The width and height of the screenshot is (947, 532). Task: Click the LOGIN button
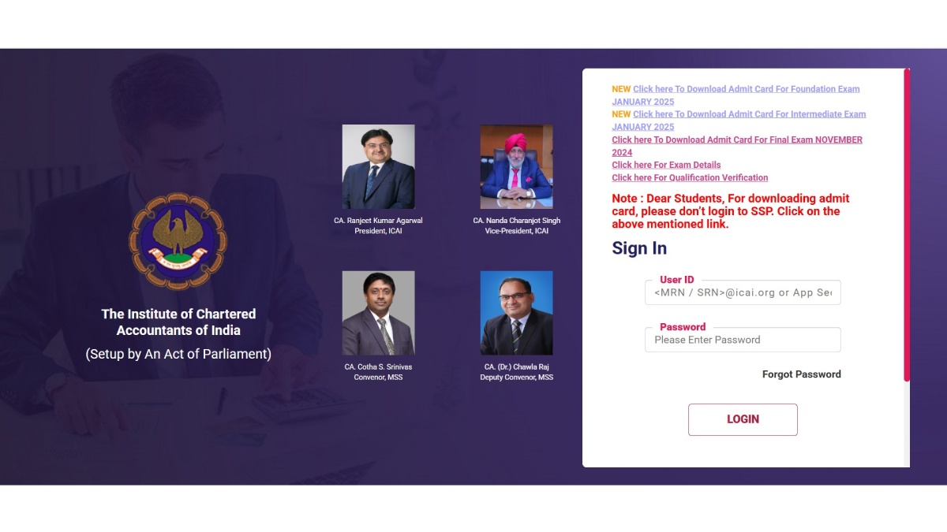coord(743,419)
